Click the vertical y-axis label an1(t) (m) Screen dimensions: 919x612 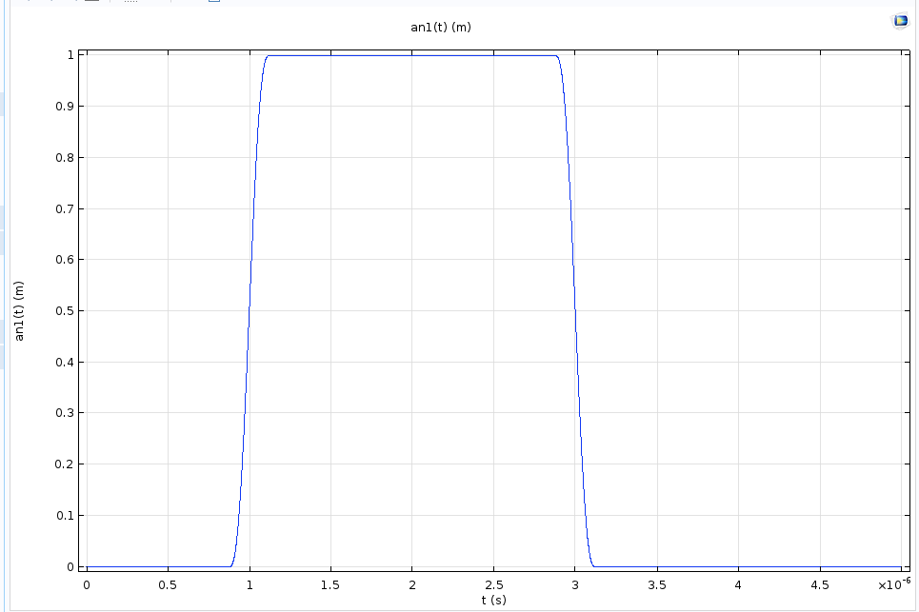pos(20,311)
